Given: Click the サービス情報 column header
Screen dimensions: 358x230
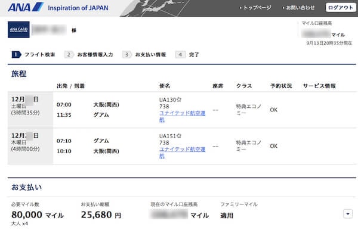Looking at the screenshot, I should (319, 86).
